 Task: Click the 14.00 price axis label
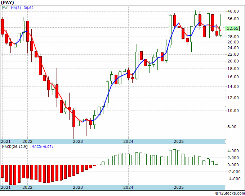coord(233,87)
